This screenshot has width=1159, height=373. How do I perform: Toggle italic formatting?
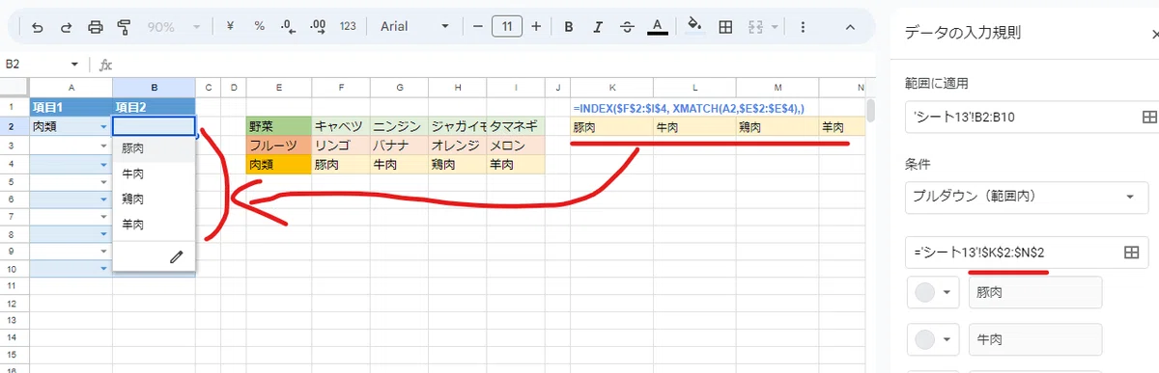[x=598, y=27]
